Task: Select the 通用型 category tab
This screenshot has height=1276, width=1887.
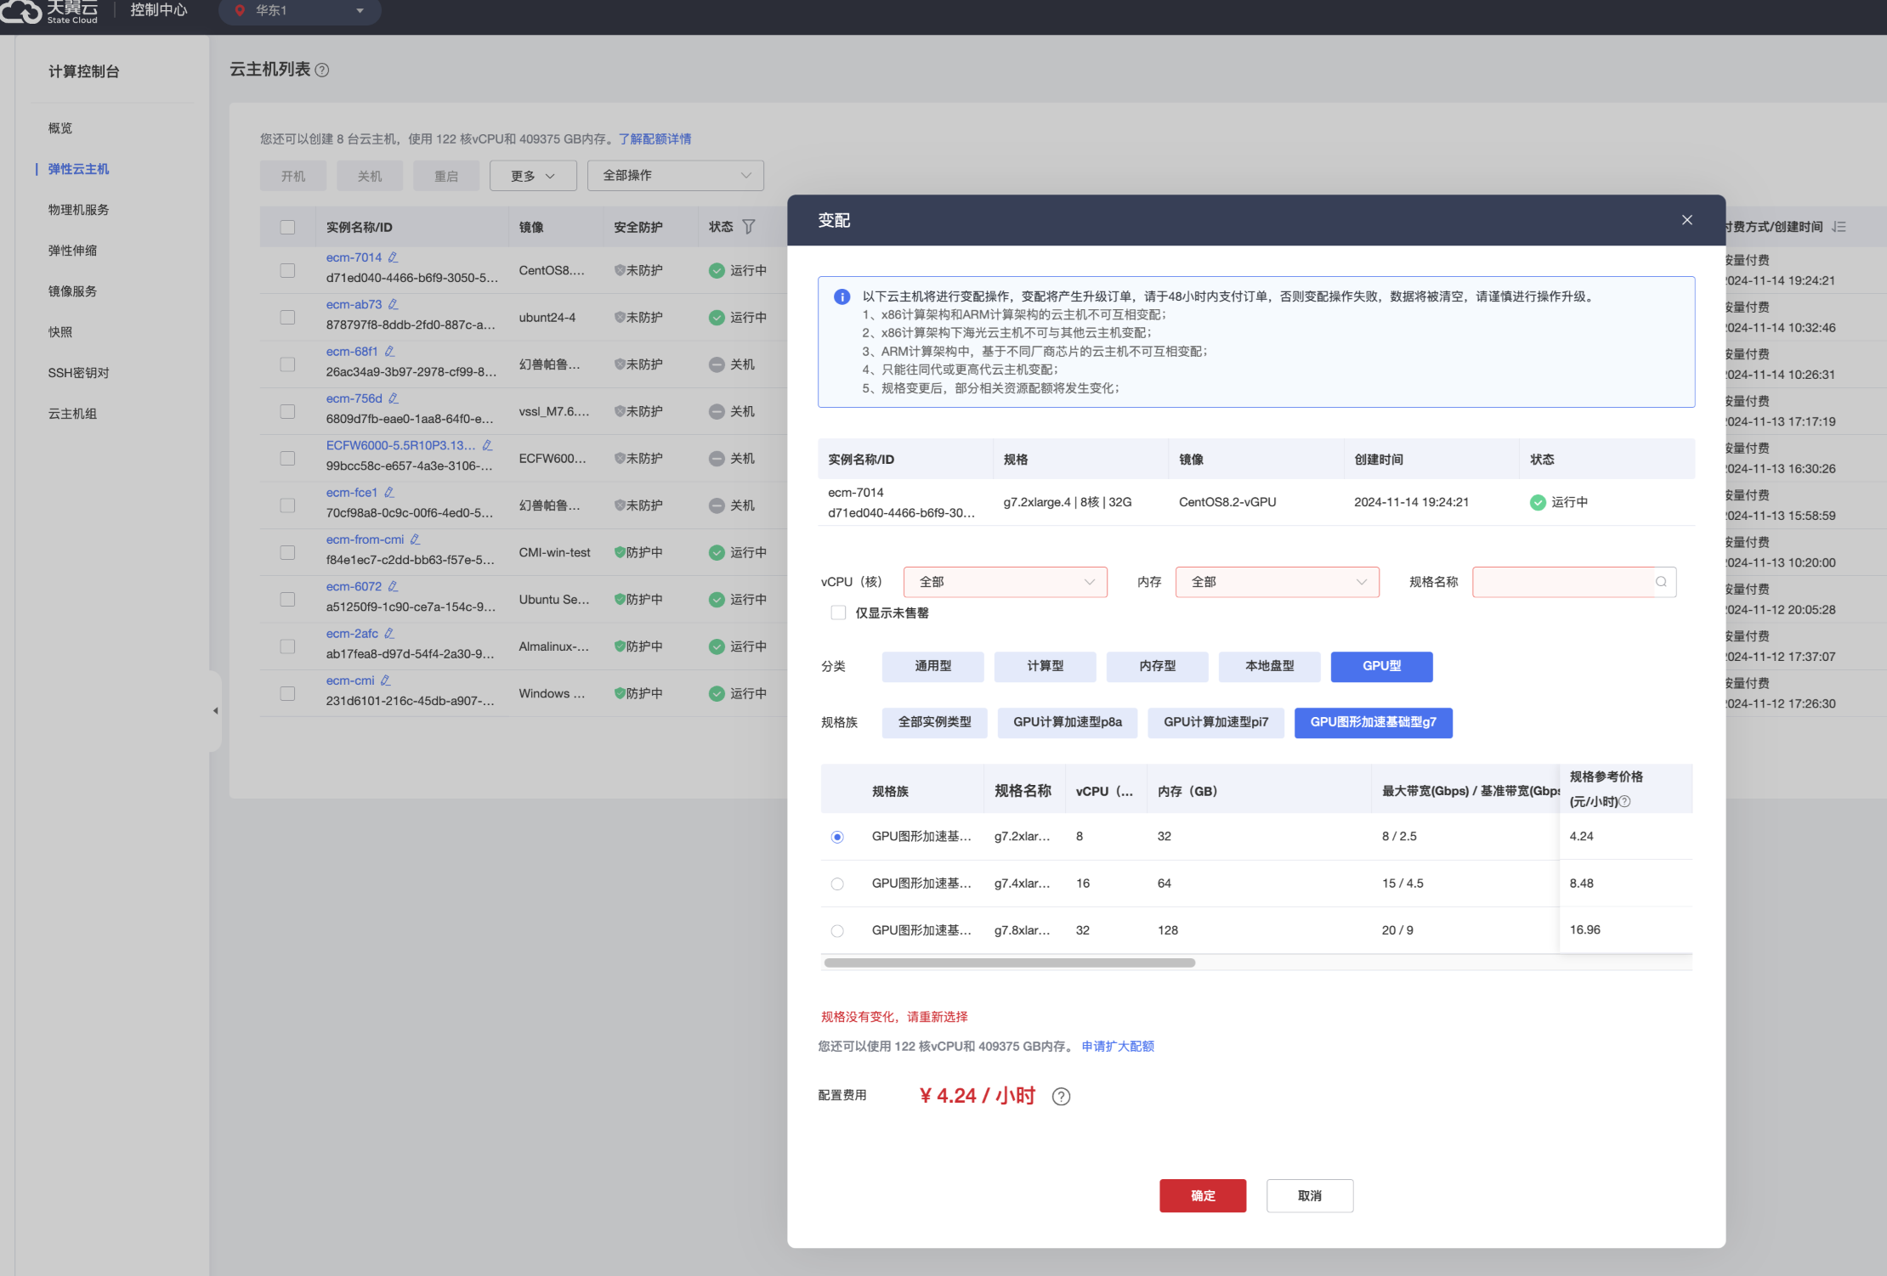Action: [932, 667]
